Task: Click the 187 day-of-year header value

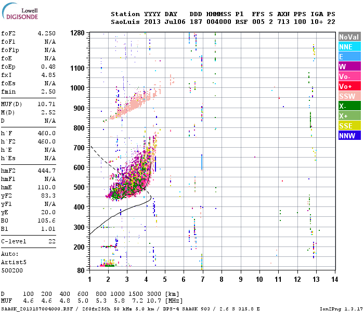Action: (196, 22)
